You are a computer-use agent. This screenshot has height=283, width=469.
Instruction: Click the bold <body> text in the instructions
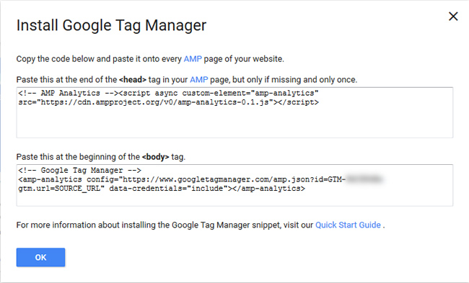click(156, 157)
